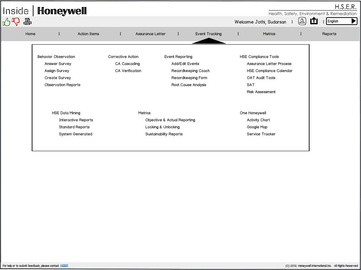Open the user profile icon

302,21
